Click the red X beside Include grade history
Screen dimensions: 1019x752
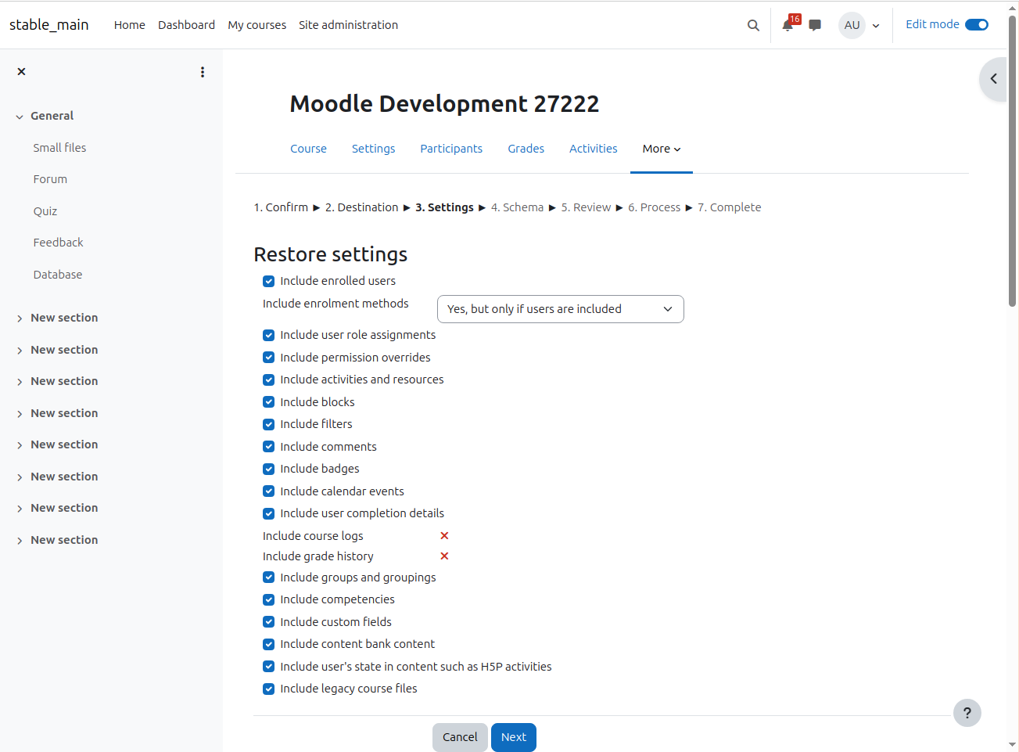(x=444, y=556)
